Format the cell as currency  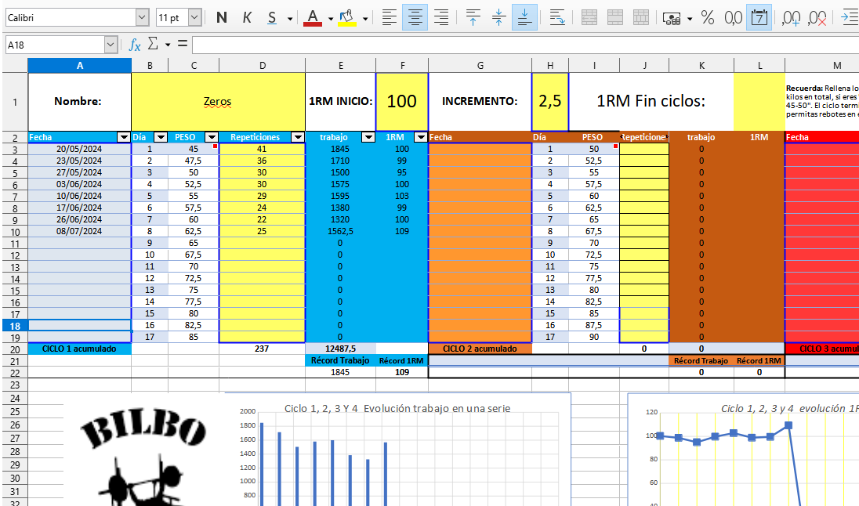(672, 19)
